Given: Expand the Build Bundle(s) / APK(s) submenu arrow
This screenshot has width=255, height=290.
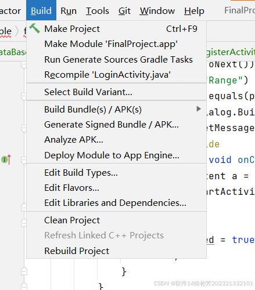Looking at the screenshot, I should point(199,109).
